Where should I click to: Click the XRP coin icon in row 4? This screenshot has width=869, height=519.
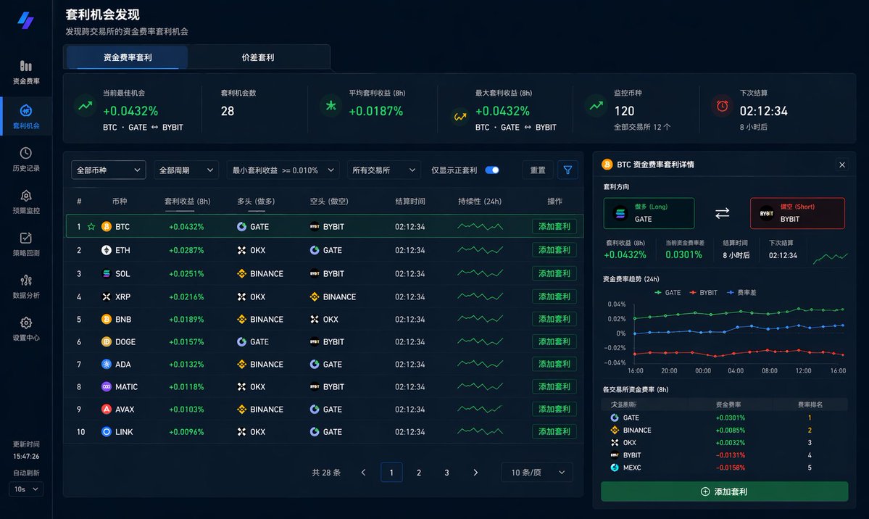107,296
